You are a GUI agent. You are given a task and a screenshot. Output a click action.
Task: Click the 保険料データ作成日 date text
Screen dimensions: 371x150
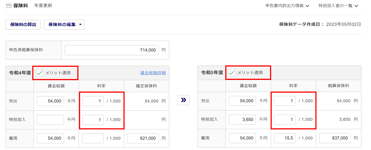343,24
